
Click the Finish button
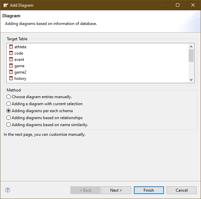(x=149, y=190)
